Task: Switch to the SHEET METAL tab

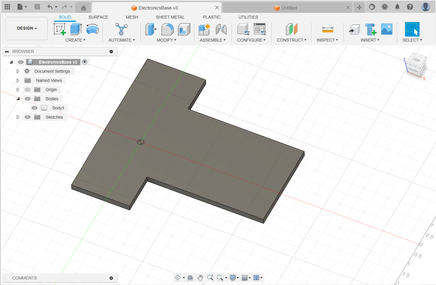Action: tap(170, 17)
